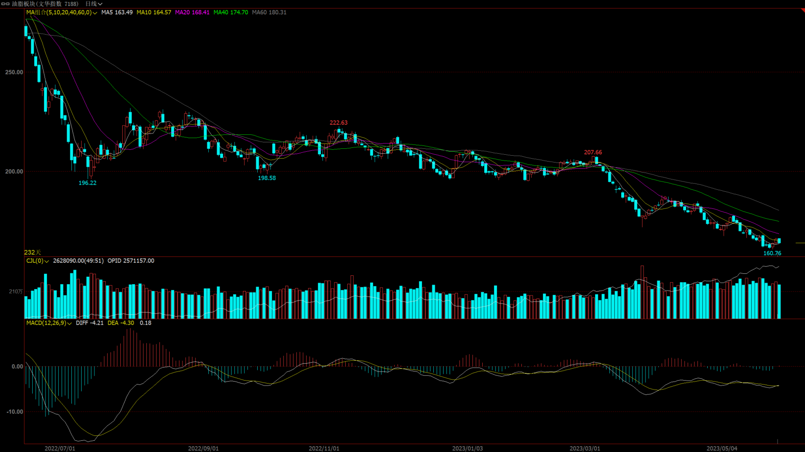Click the chain link icon at top-left

pos(5,4)
